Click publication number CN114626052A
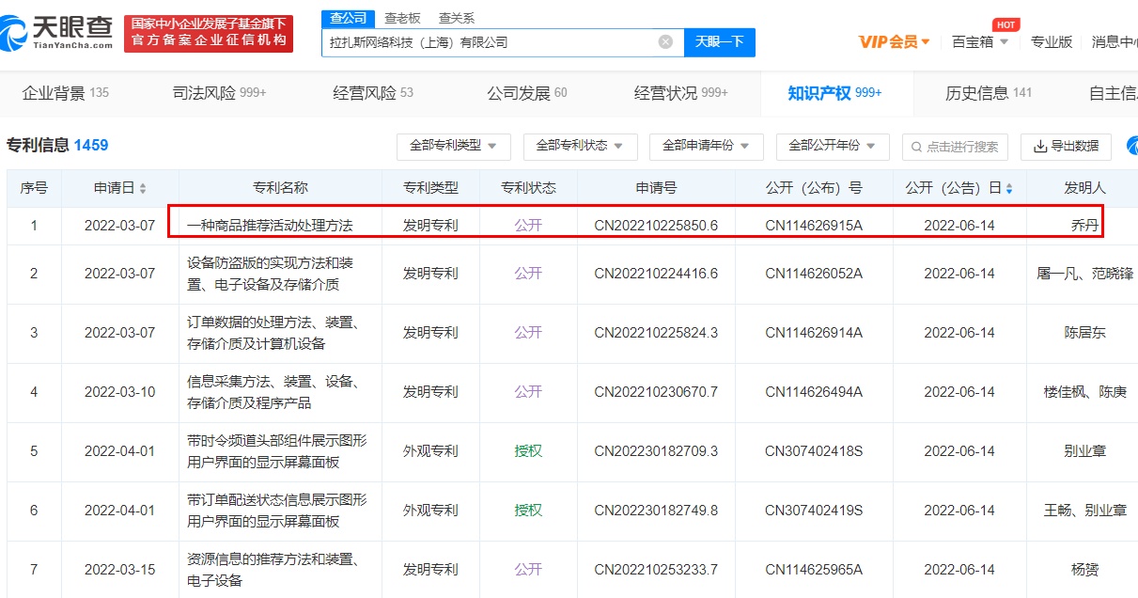 coord(814,274)
